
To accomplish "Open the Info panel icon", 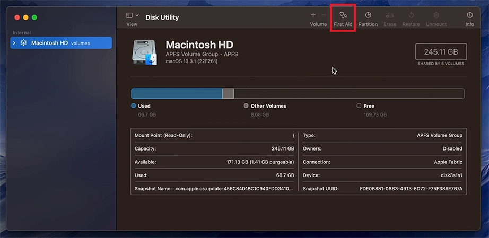I will (470, 15).
